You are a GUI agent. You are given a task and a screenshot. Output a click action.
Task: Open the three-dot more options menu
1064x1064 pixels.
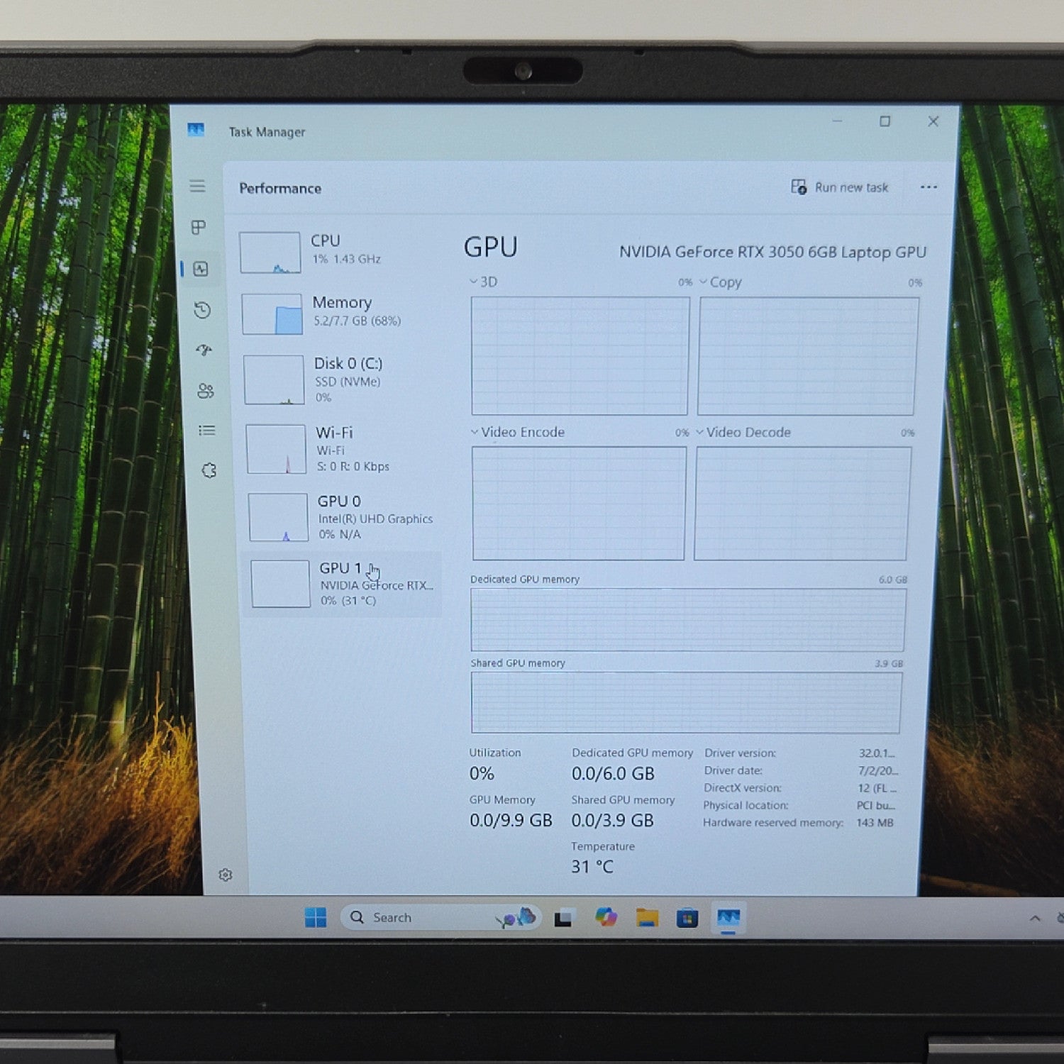coord(929,187)
